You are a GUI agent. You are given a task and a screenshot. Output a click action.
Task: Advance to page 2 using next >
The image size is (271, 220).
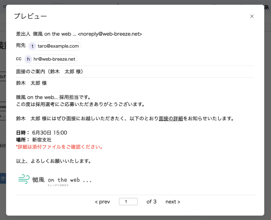pyautogui.click(x=173, y=202)
